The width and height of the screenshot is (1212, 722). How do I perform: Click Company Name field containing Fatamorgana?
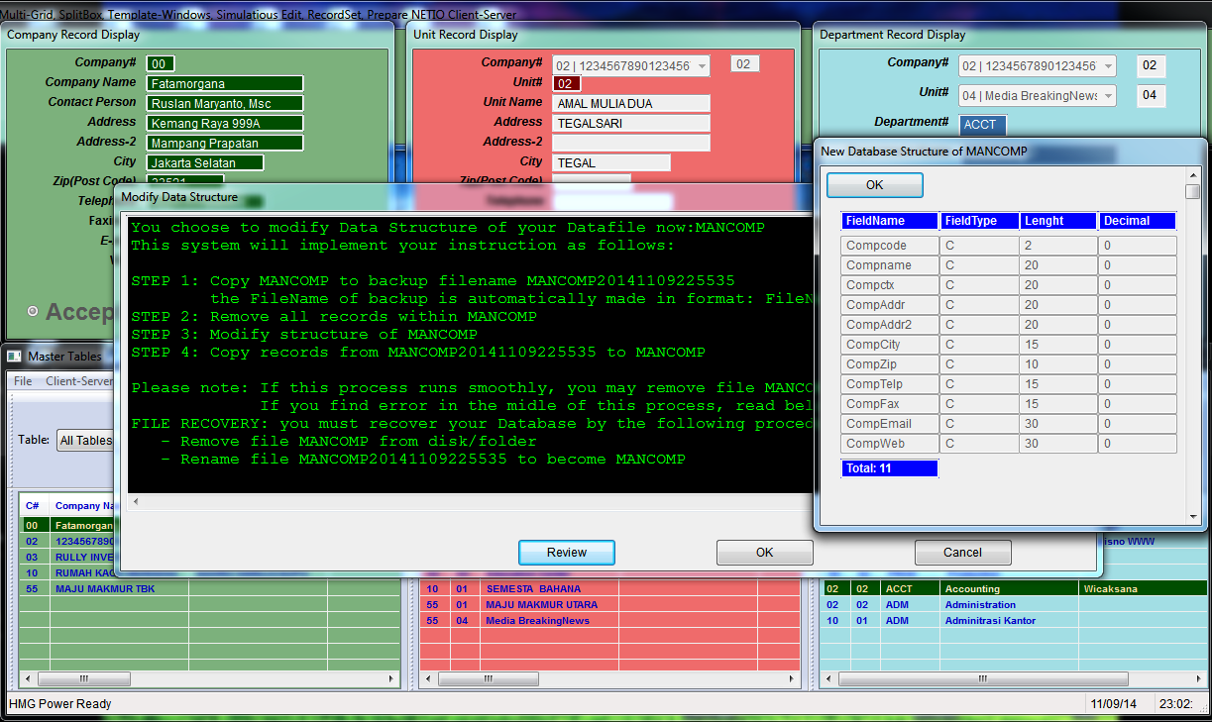(x=225, y=84)
